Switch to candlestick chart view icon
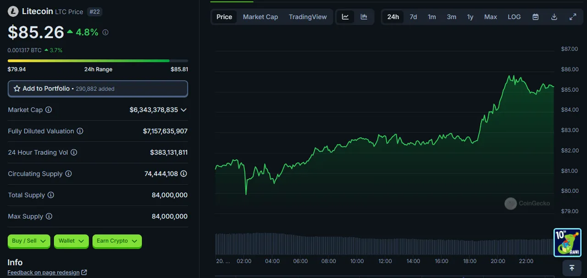Image resolution: width=587 pixels, height=278 pixels. click(364, 17)
